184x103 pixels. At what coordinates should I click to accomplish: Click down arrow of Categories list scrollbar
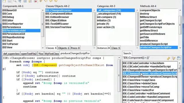pyautogui.click(x=137, y=48)
